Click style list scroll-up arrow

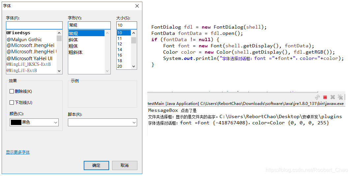tap(107, 33)
